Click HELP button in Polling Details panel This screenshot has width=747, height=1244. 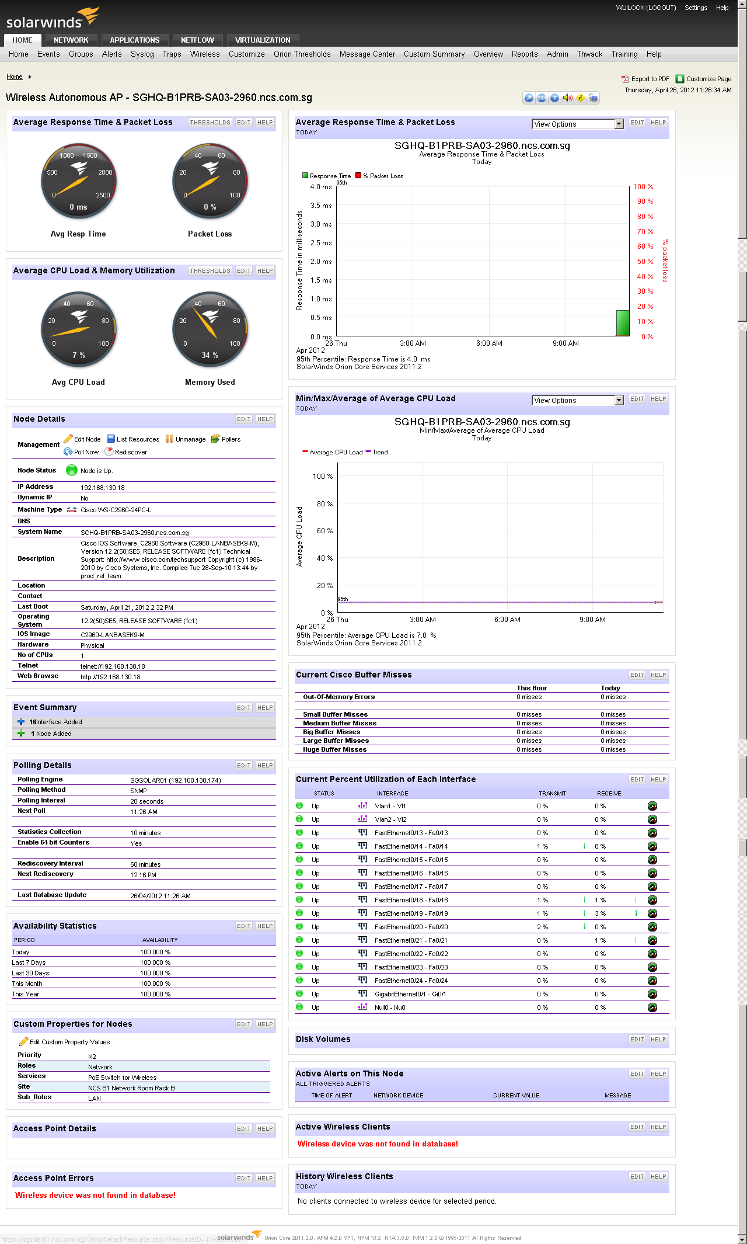click(x=265, y=766)
